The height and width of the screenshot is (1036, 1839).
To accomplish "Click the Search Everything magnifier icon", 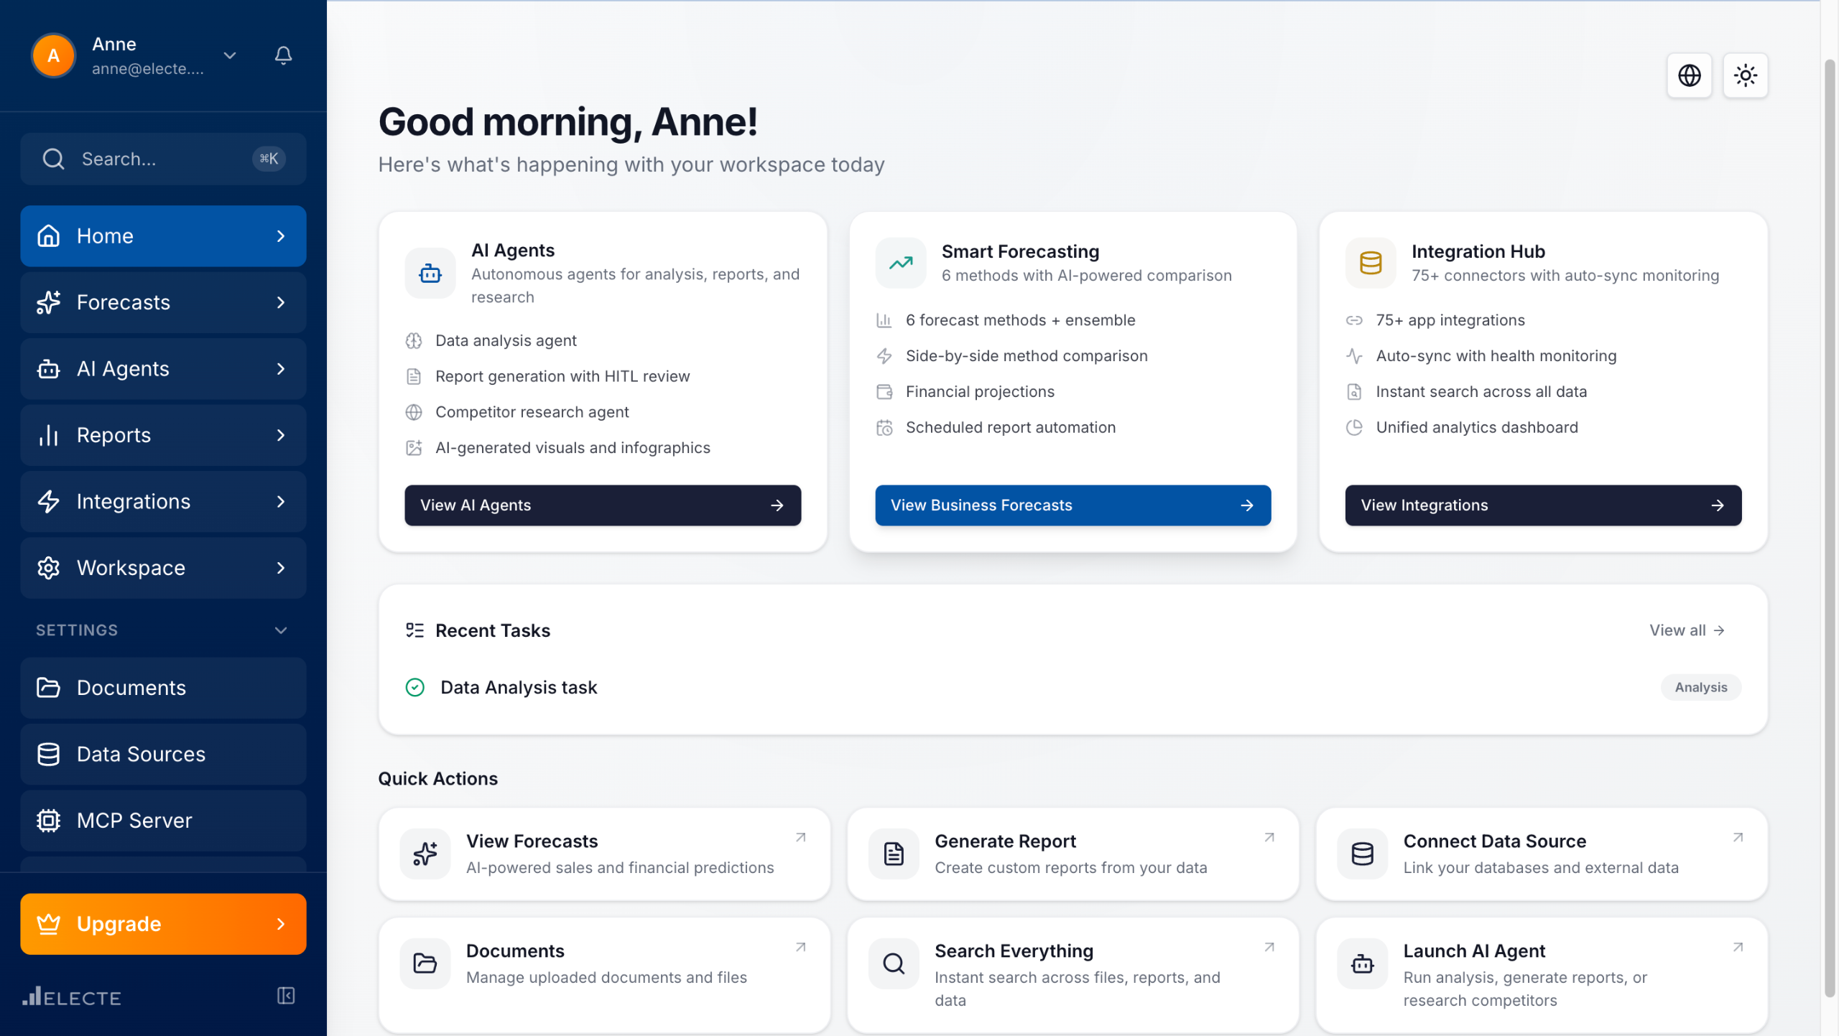I will point(893,963).
